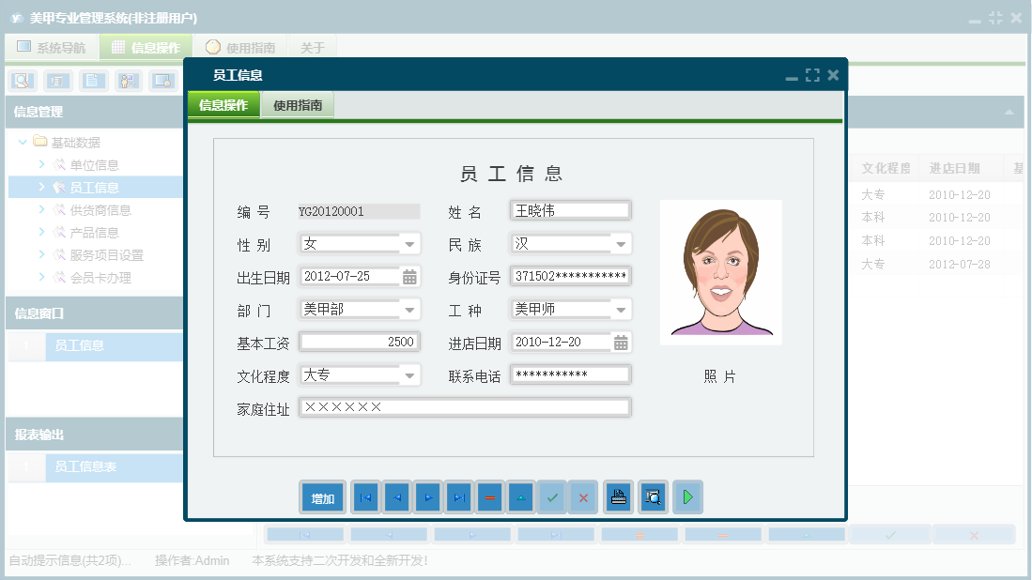
Task: Click the first-record navigation icon
Action: 364,497
